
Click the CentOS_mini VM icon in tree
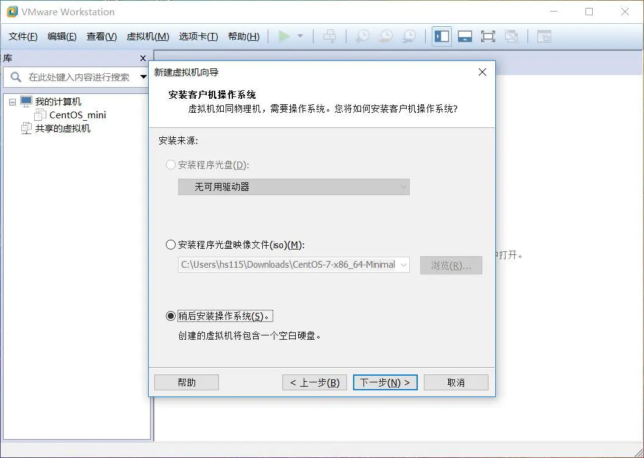[x=40, y=115]
